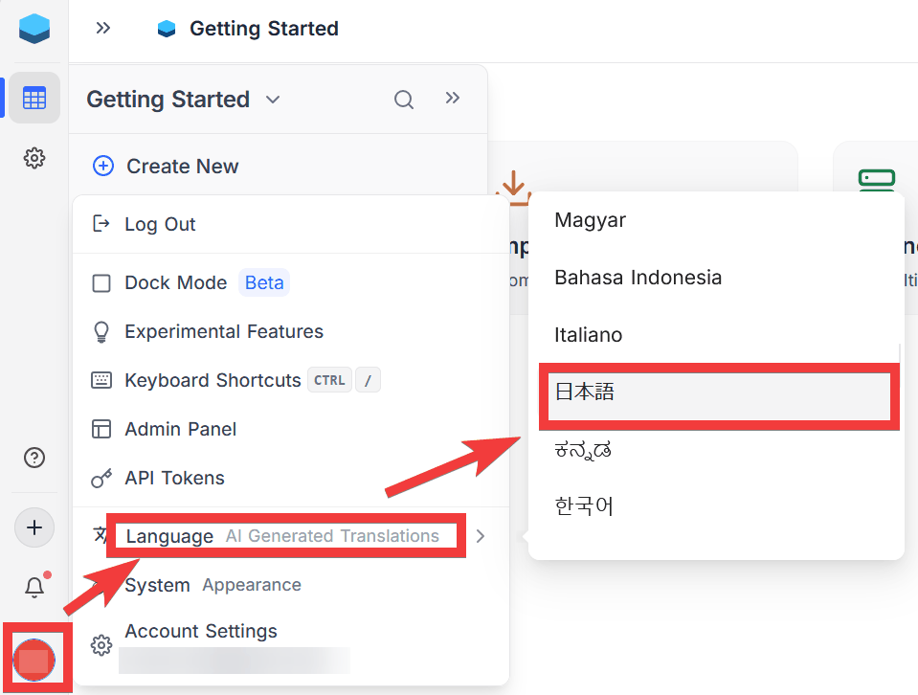Expand the Language submenu arrow
Image resolution: width=918 pixels, height=695 pixels.
(x=481, y=536)
